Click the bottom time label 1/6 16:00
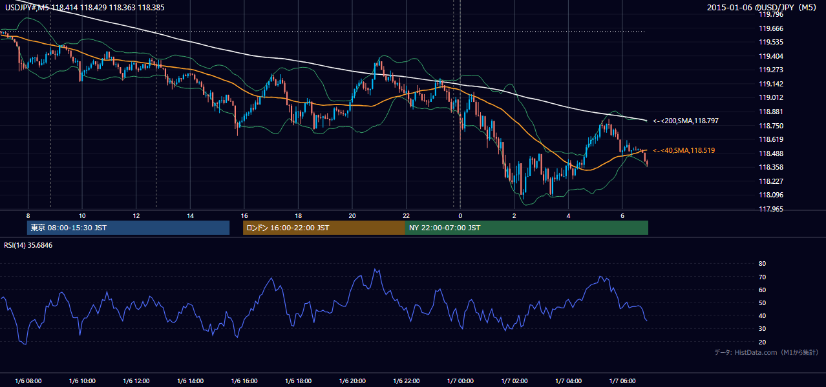 (244, 381)
